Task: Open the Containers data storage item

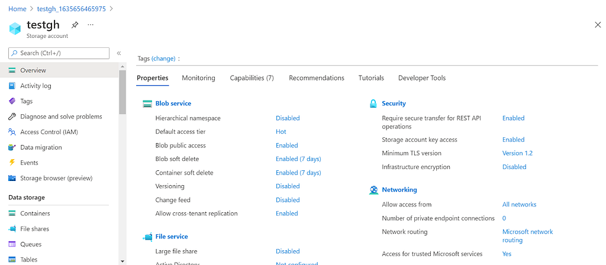Action: click(35, 213)
